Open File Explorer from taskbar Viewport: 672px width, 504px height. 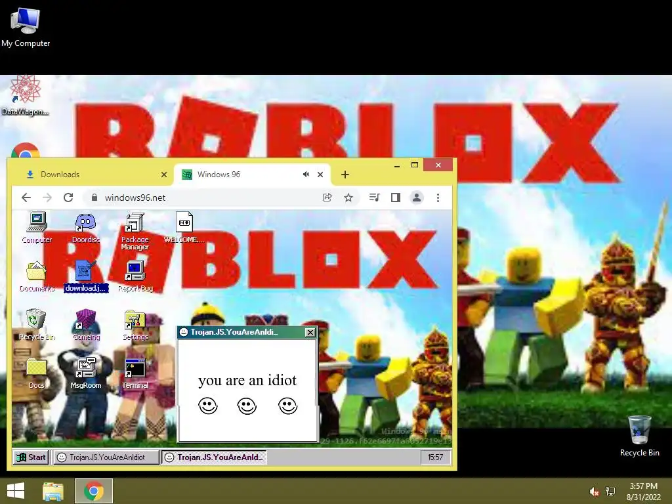tap(53, 491)
